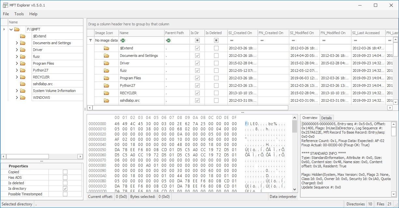Toggle the Has ADS property checkbox
The width and height of the screenshot is (399, 208).
[65, 177]
